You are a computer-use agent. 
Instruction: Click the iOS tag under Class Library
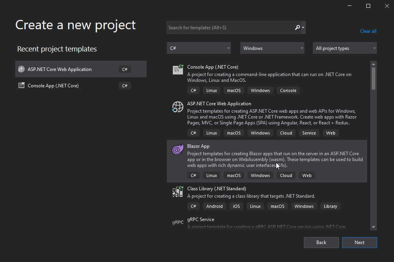(x=236, y=206)
